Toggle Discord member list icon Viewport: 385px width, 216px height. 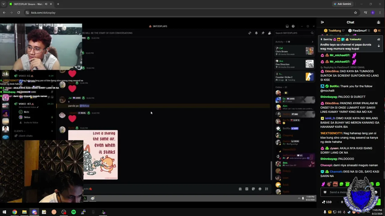269,33
